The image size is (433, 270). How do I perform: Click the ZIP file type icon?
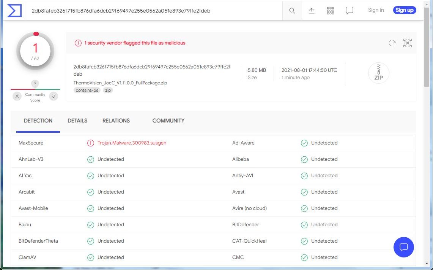[x=378, y=73]
